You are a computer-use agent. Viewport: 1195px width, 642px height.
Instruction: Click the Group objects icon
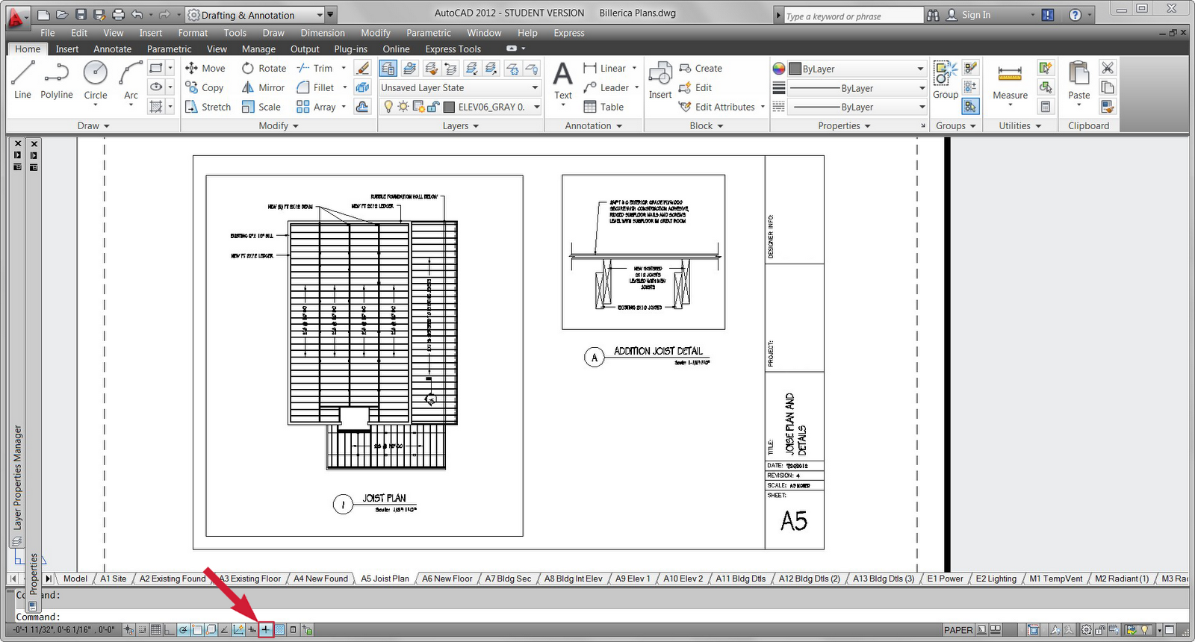click(x=946, y=81)
